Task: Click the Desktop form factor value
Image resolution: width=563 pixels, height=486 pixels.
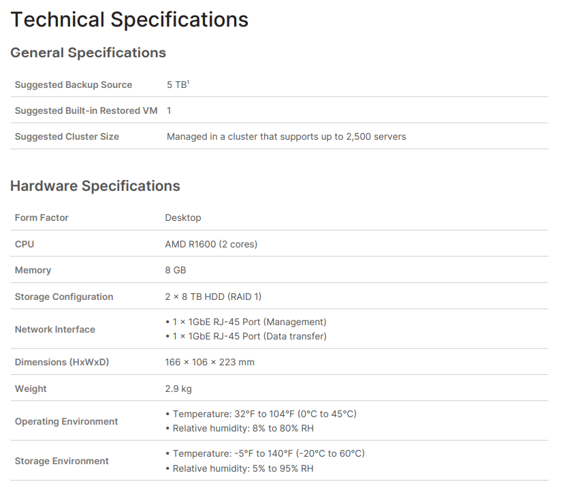Action: (183, 217)
